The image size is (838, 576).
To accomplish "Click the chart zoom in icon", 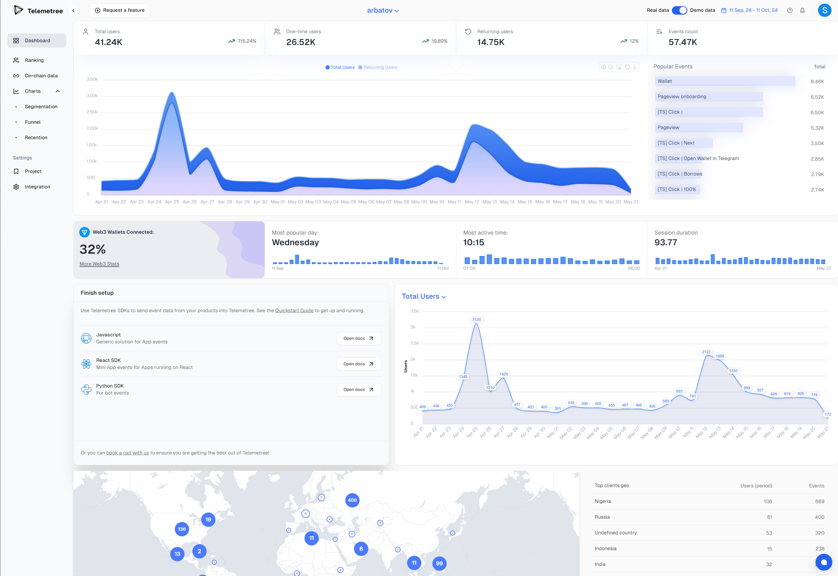I will 604,67.
